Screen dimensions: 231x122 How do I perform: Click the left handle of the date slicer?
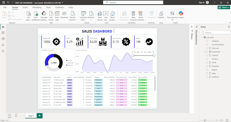point(133,55)
